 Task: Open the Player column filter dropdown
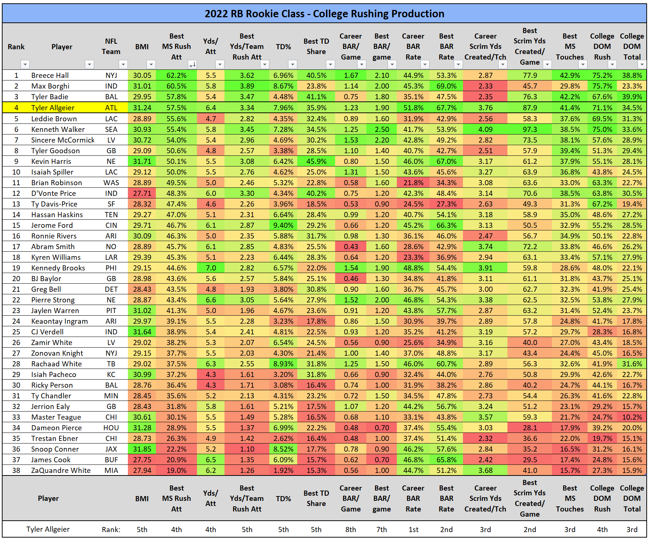pyautogui.click(x=89, y=65)
